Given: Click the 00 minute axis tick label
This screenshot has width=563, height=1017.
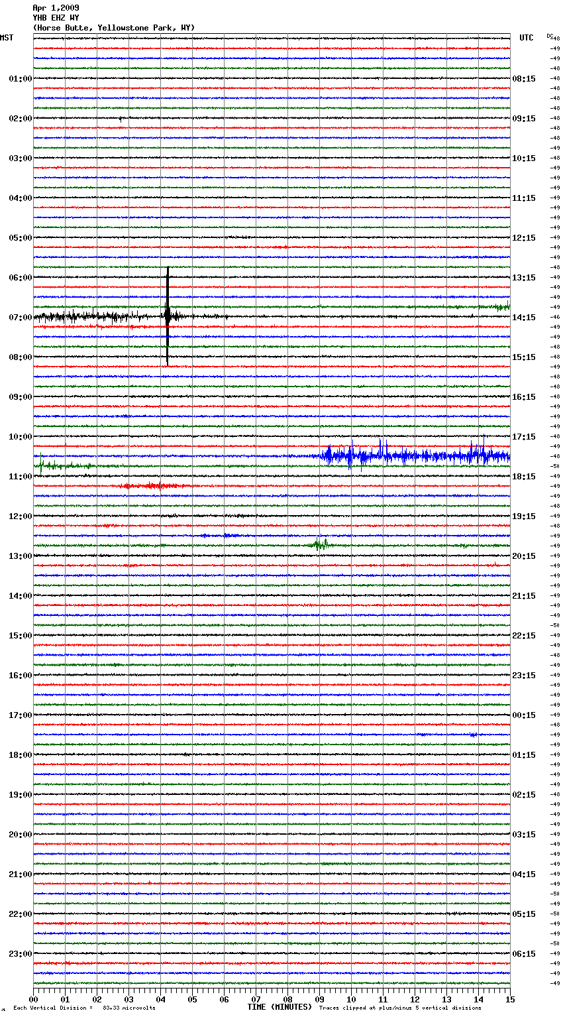Looking at the screenshot, I should 34,999.
